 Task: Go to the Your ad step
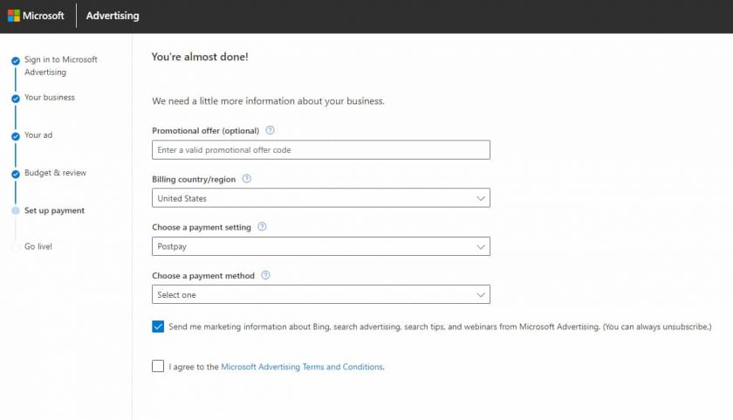click(x=38, y=135)
